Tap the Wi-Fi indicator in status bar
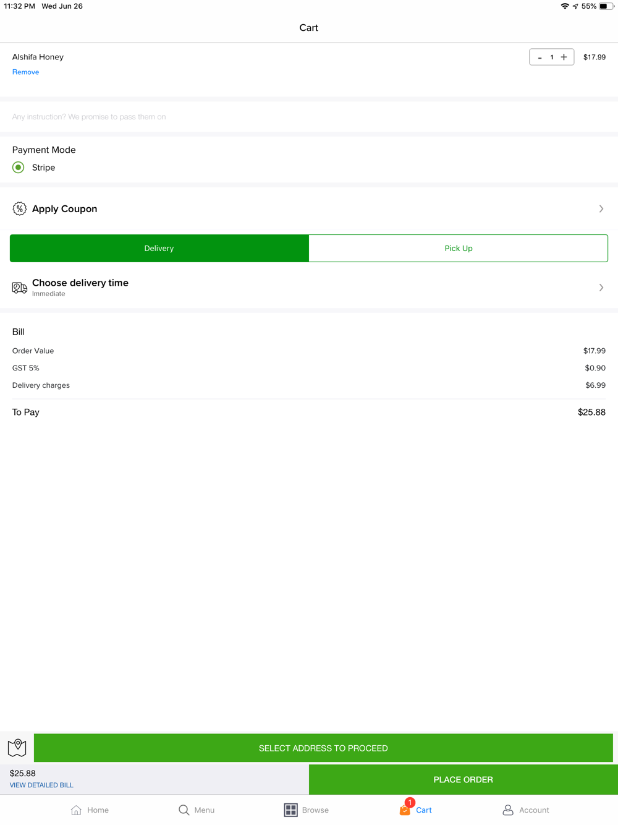The image size is (618, 825). tap(565, 6)
